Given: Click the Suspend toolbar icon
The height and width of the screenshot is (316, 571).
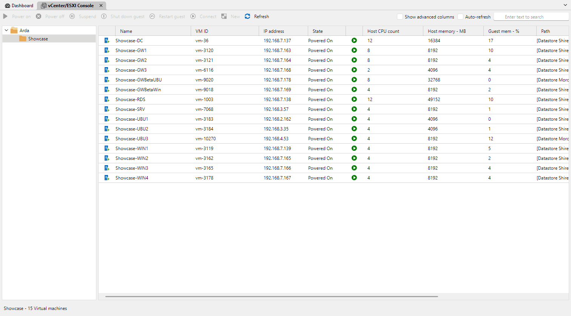Looking at the screenshot, I should click(x=72, y=16).
